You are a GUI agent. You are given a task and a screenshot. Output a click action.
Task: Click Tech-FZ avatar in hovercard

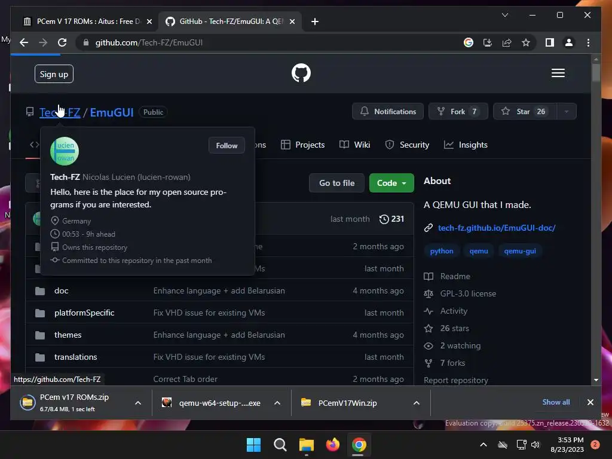65,151
